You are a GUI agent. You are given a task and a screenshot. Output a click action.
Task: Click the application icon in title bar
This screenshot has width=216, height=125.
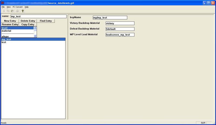tap(3, 2)
